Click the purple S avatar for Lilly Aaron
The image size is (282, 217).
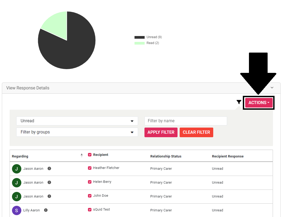click(17, 210)
